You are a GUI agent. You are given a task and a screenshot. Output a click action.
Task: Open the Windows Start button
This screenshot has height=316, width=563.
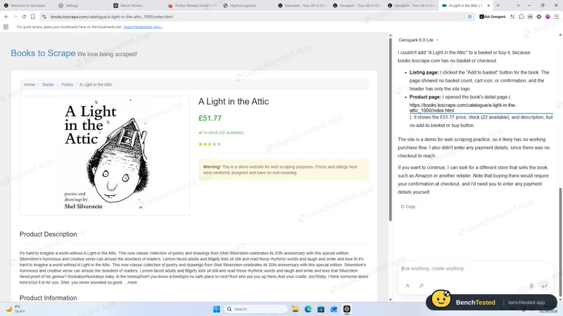217,309
